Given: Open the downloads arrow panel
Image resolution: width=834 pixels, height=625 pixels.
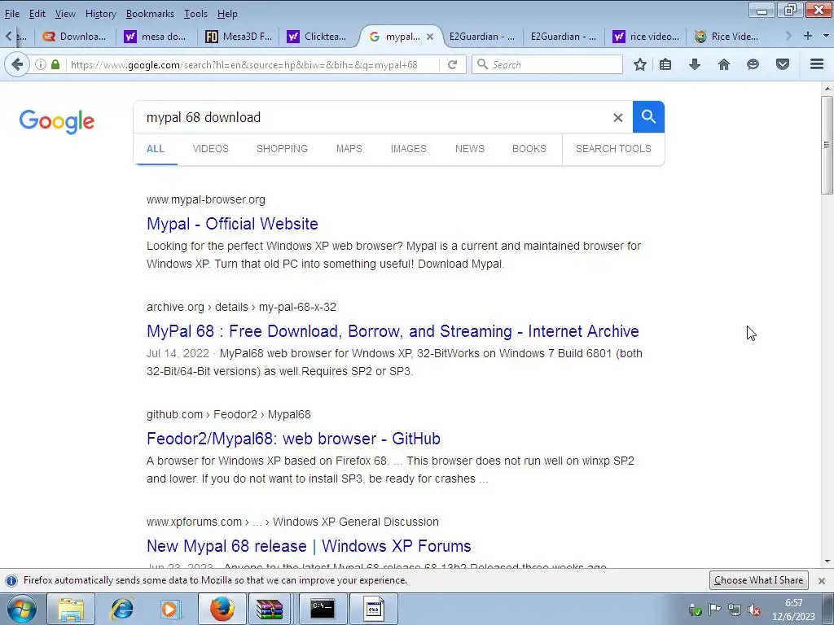Looking at the screenshot, I should point(695,65).
